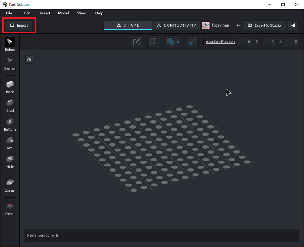304x247 pixels.
Task: Click the 3D cube view icon
Action: [x=29, y=60]
